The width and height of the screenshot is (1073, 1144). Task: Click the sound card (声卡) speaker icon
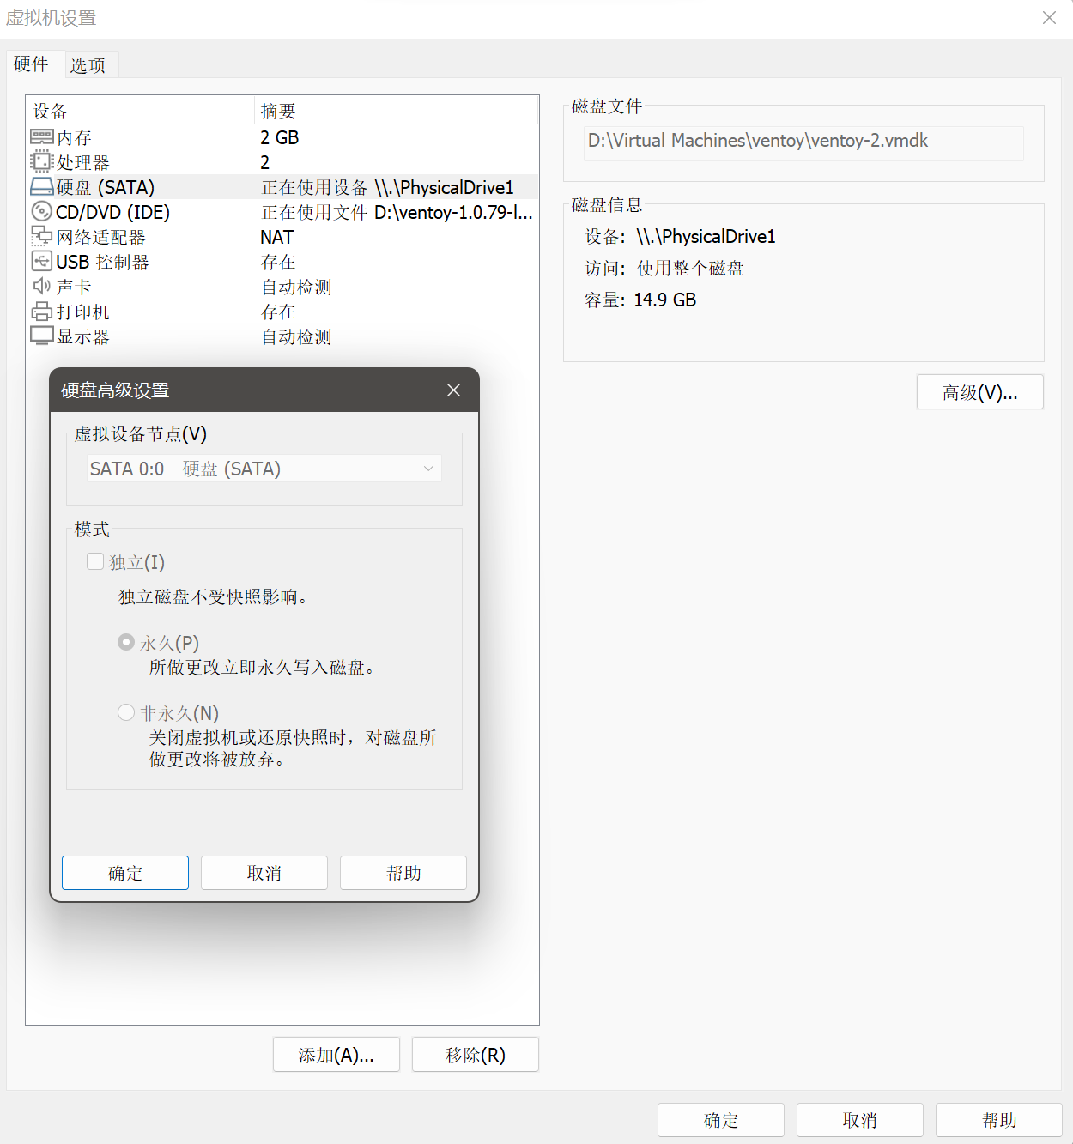coord(42,287)
